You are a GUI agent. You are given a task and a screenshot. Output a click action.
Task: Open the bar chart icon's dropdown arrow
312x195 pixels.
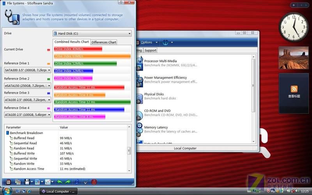pyautogui.click(x=42, y=182)
